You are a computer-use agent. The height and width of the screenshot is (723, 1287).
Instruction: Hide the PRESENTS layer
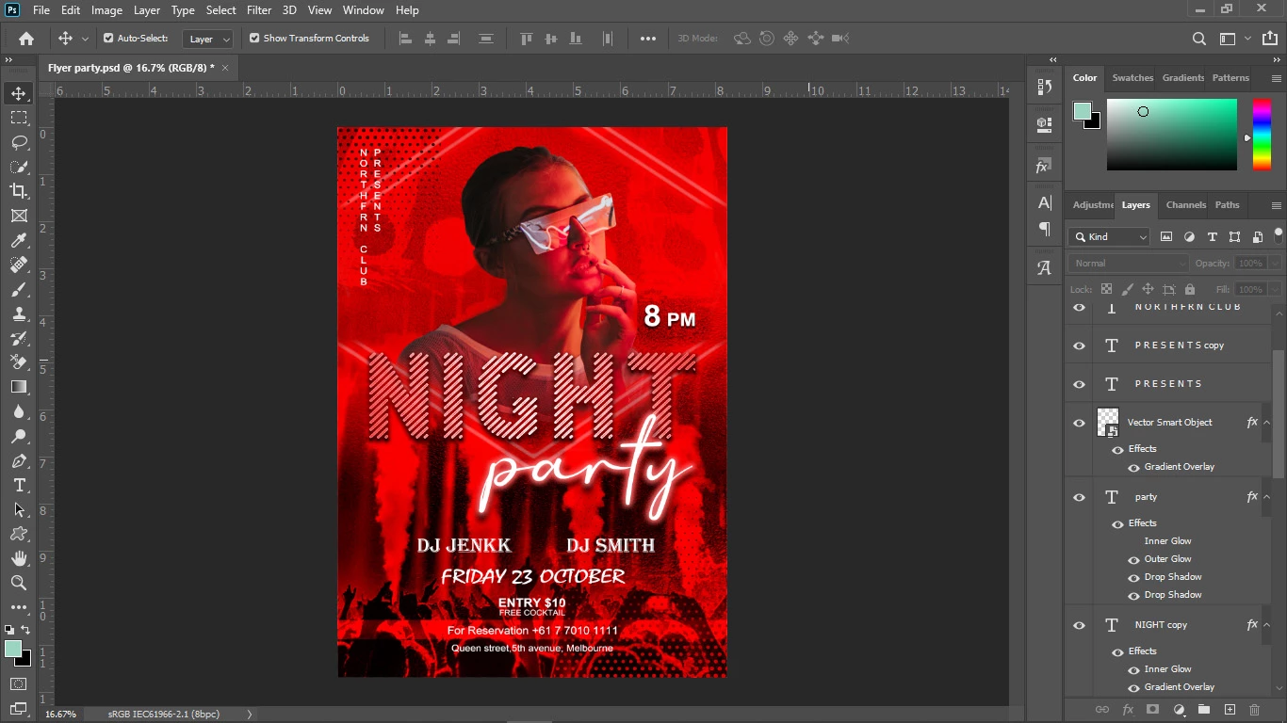1080,384
